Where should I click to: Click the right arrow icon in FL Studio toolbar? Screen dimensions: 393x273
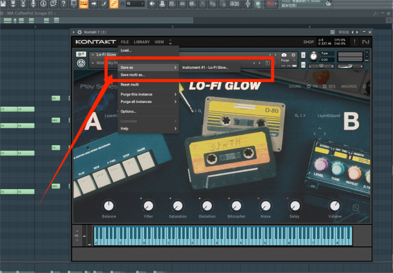[x=94, y=3]
